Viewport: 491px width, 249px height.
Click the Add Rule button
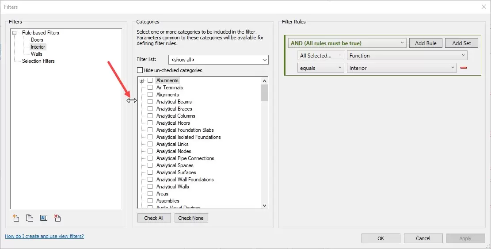point(426,43)
